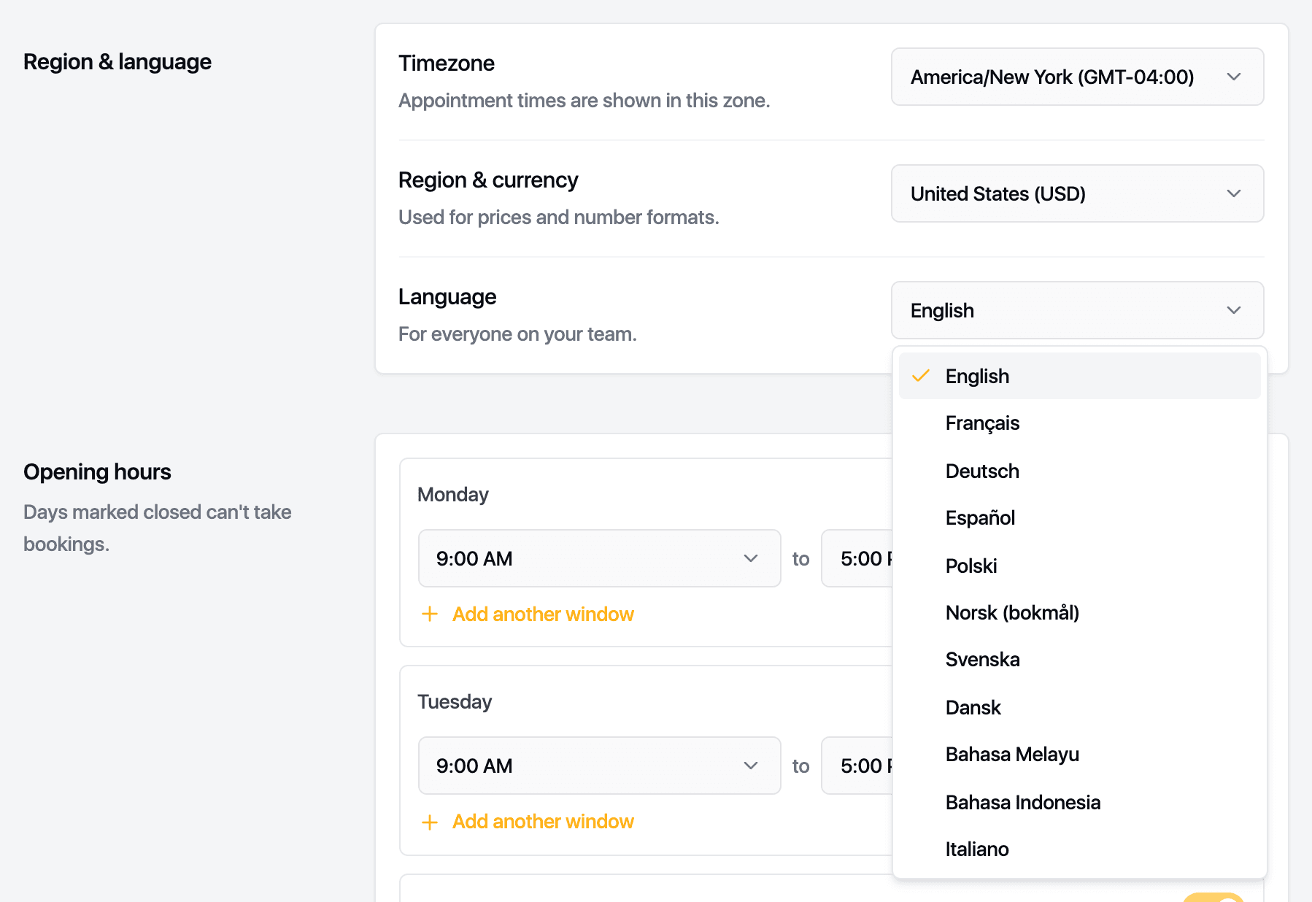This screenshot has height=902, width=1312.
Task: Choose Español from the language list
Action: pyautogui.click(x=1079, y=518)
